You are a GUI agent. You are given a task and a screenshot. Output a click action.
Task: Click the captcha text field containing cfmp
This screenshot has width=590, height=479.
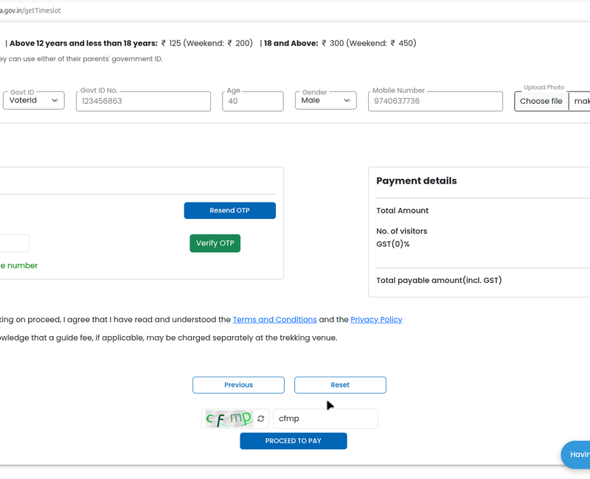pyautogui.click(x=325, y=419)
